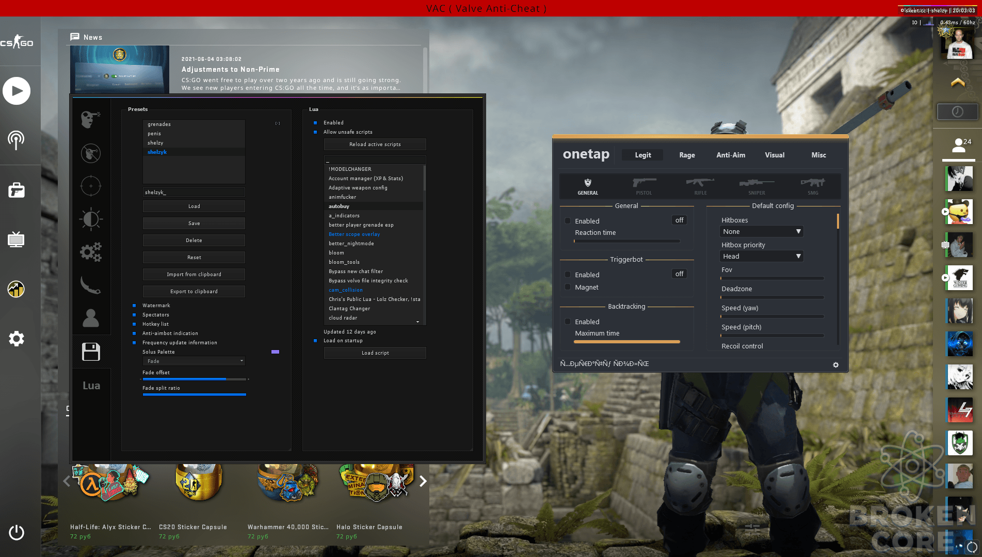Enable the Backtracking checkbox in onetap
Screen dimensions: 982x557
pyautogui.click(x=568, y=322)
